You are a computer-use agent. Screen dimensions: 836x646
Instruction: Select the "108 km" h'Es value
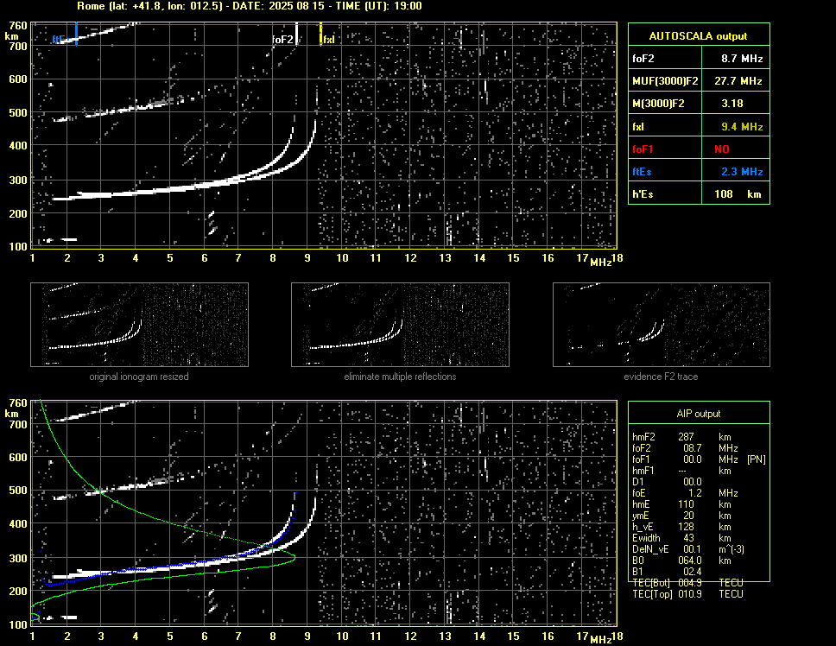(x=738, y=194)
